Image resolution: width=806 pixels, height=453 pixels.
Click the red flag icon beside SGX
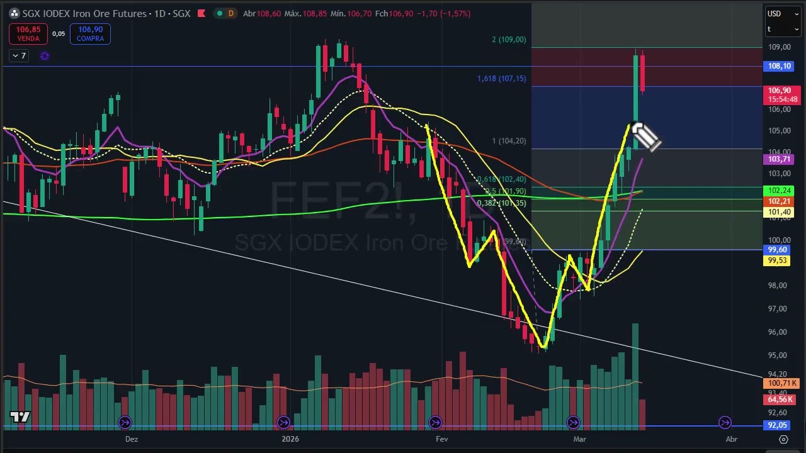[201, 13]
